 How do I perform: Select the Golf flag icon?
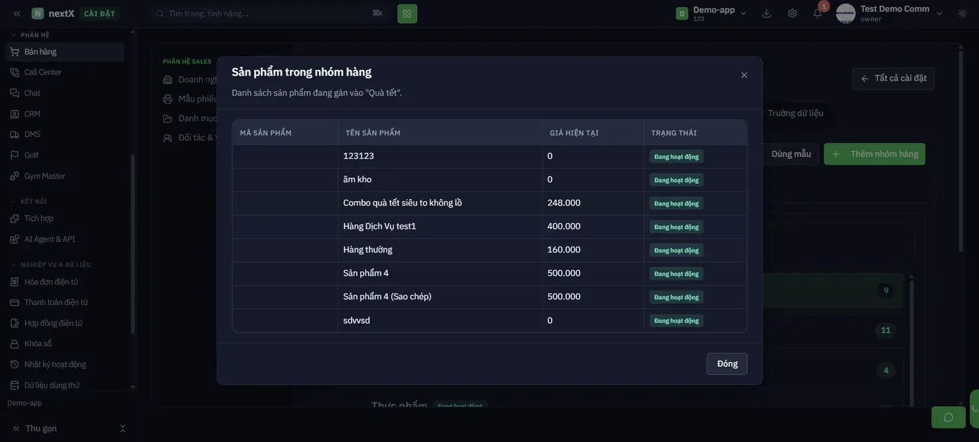pyautogui.click(x=14, y=155)
